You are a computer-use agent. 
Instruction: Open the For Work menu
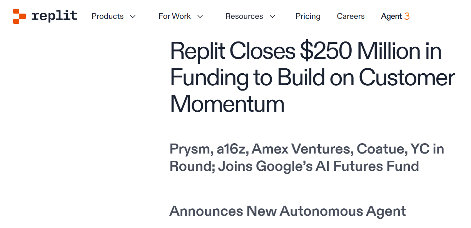click(x=175, y=16)
